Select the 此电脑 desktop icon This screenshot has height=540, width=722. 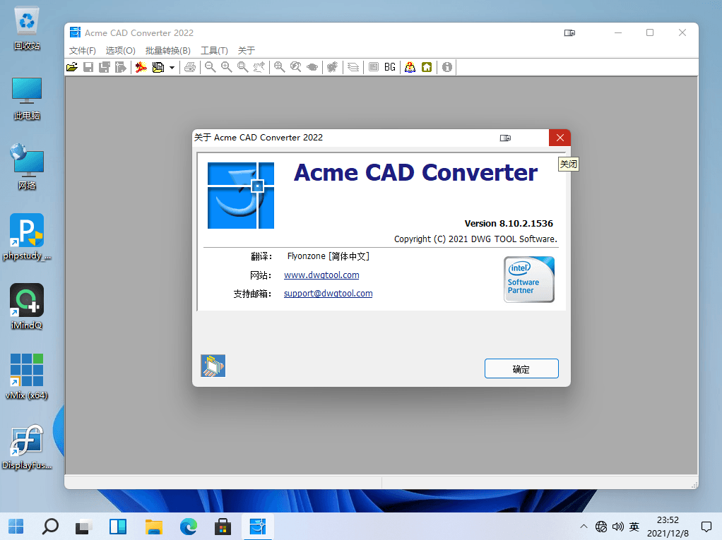tap(27, 98)
